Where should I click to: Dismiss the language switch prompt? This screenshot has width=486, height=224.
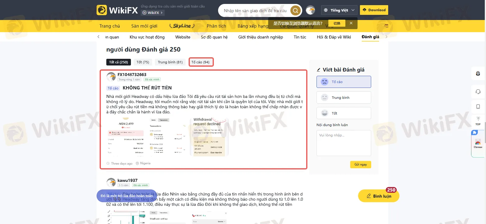click(x=351, y=23)
